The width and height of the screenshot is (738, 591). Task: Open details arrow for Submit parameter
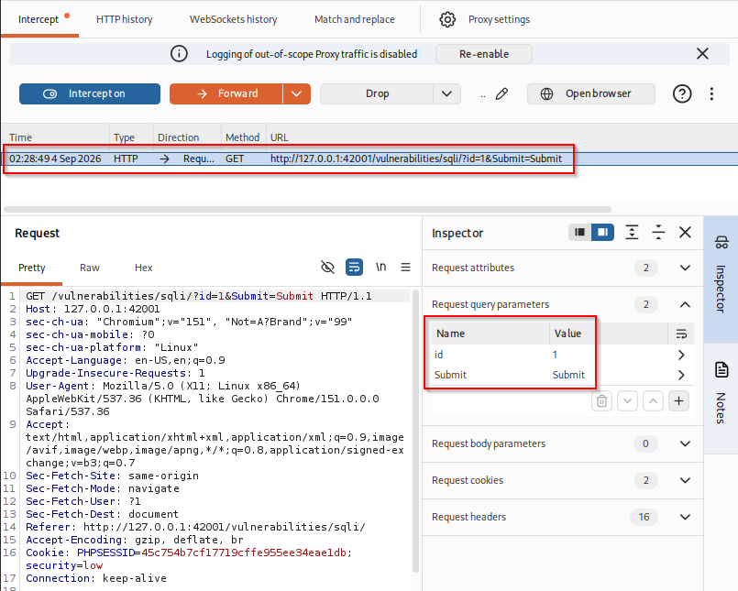pyautogui.click(x=681, y=375)
